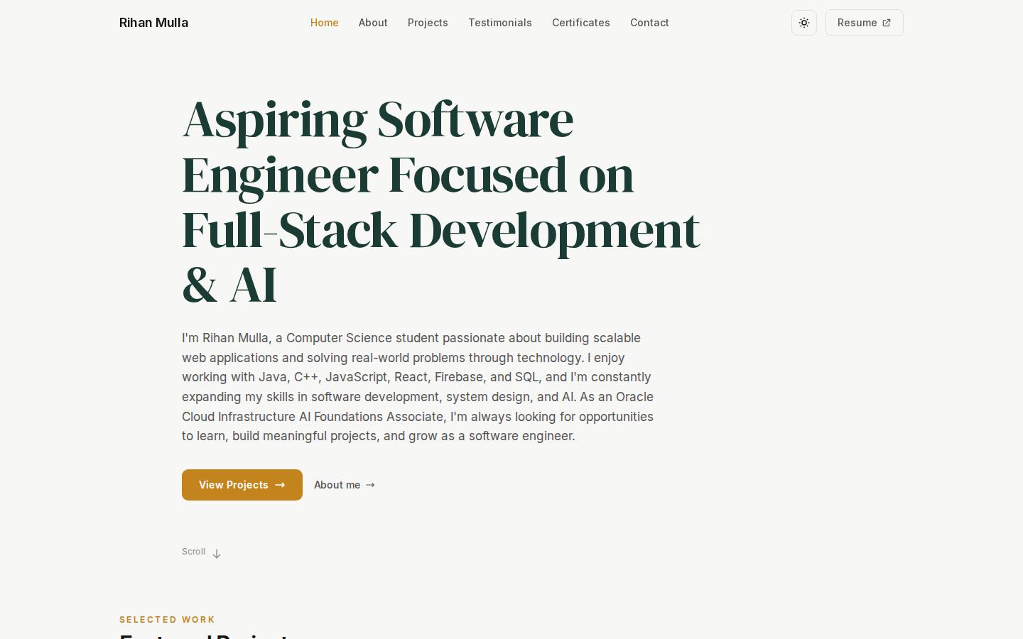Open the Contact nav item

click(649, 23)
